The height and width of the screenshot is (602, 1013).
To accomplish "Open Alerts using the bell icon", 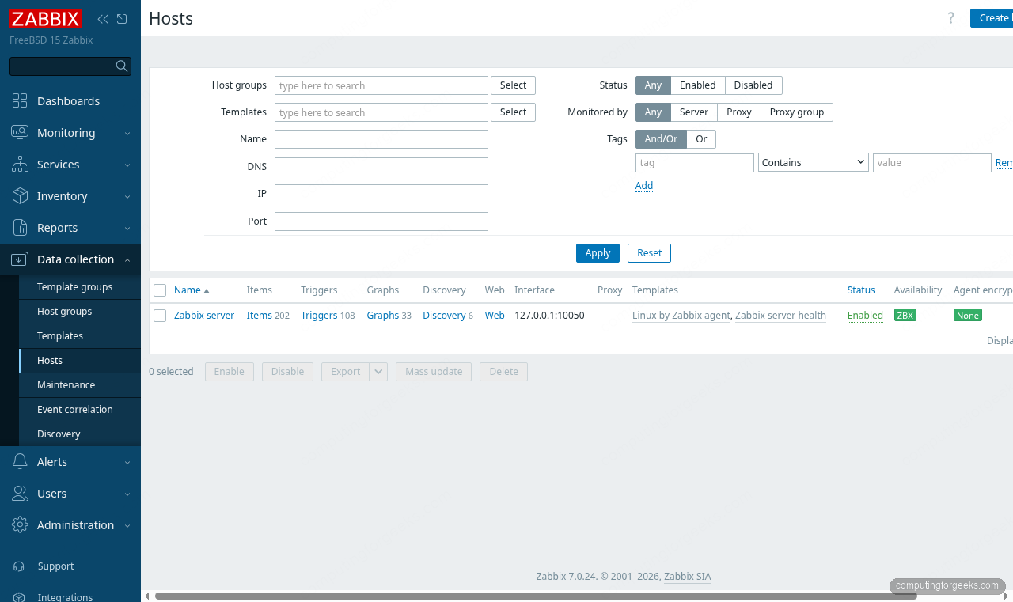I will tap(19, 461).
